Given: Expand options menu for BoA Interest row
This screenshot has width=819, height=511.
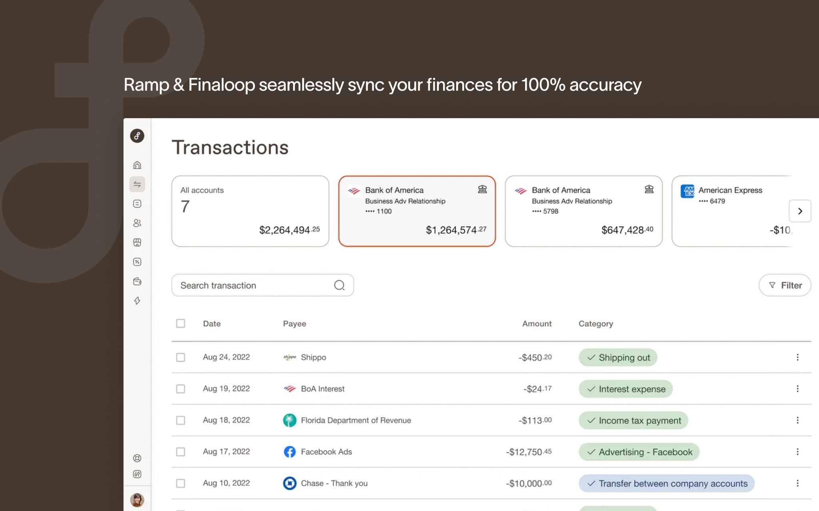Looking at the screenshot, I should (797, 389).
